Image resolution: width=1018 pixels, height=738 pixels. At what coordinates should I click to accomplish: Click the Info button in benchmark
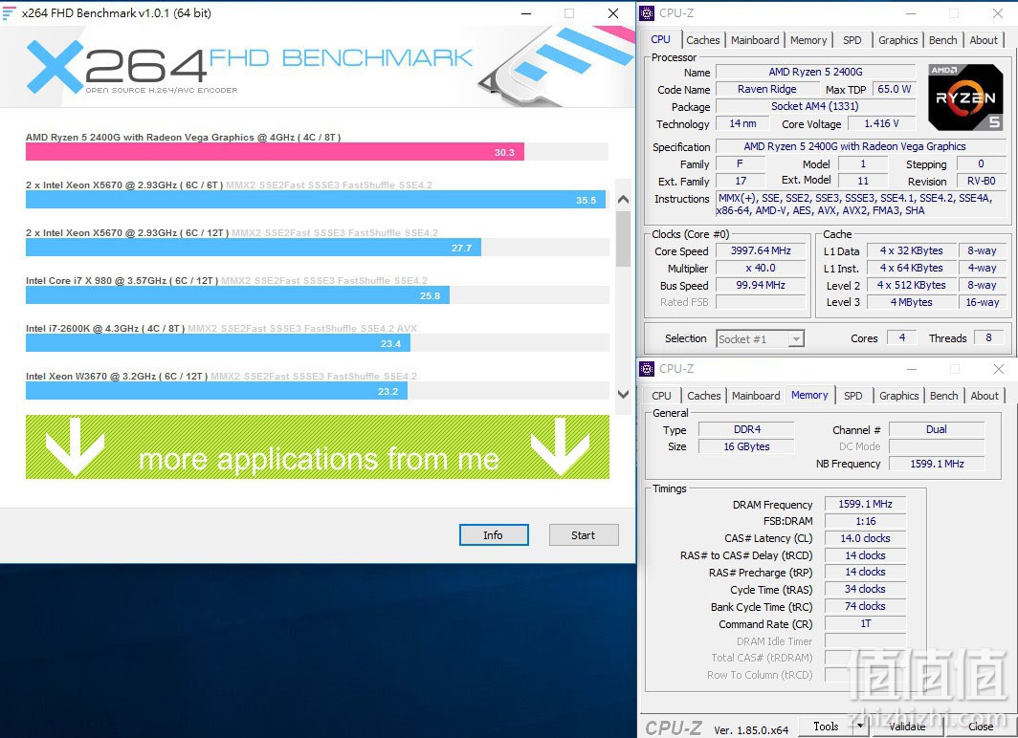pyautogui.click(x=494, y=535)
